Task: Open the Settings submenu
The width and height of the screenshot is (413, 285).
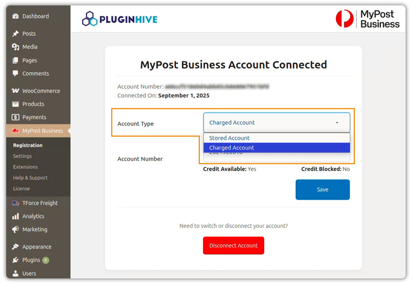Action: coord(22,156)
